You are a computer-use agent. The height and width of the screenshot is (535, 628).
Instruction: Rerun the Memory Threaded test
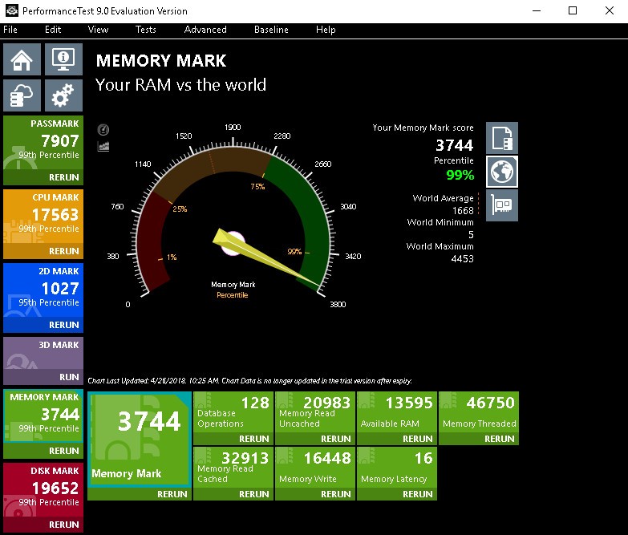click(x=500, y=439)
